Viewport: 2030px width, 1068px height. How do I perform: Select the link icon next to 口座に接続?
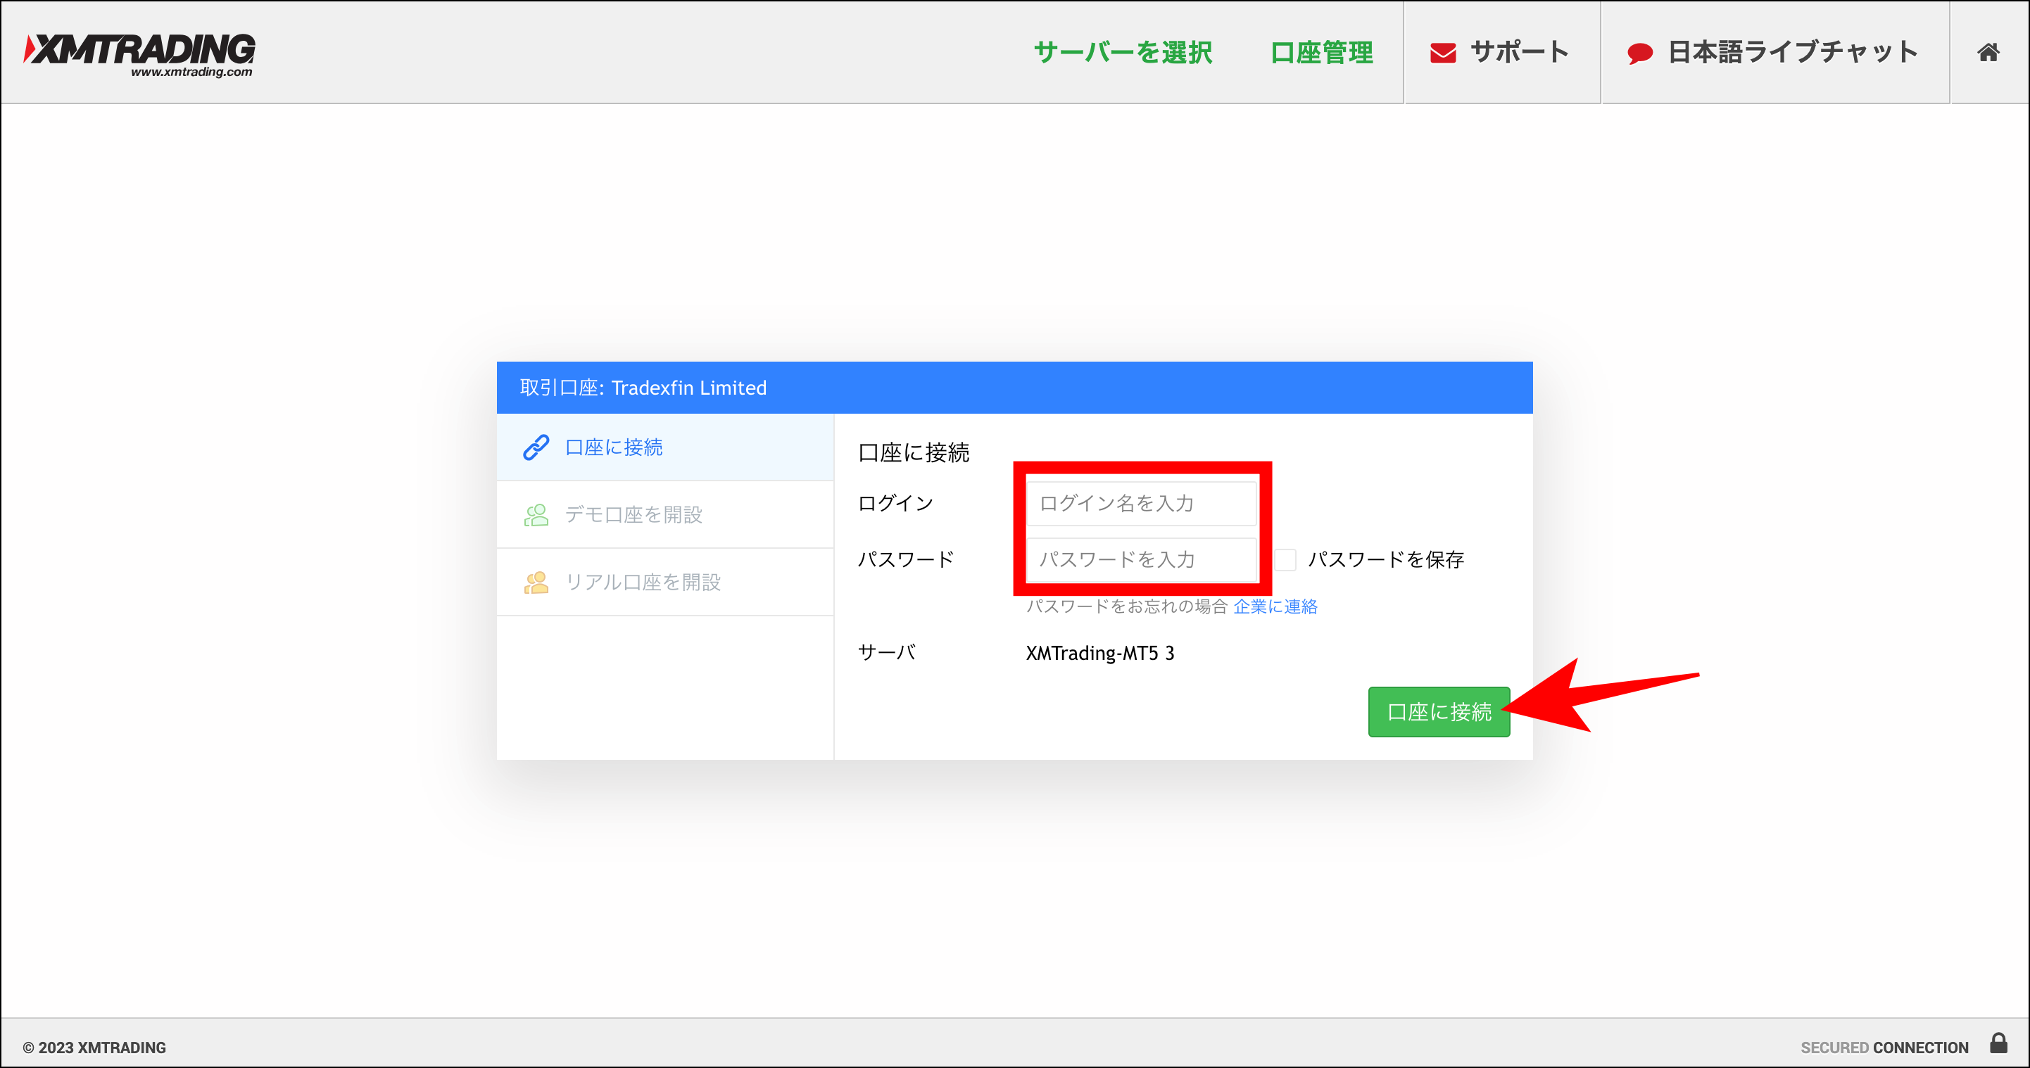(536, 447)
